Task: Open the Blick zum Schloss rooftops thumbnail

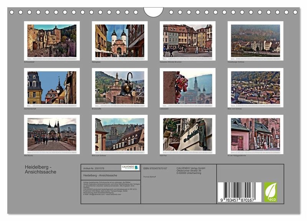Action: point(120,134)
